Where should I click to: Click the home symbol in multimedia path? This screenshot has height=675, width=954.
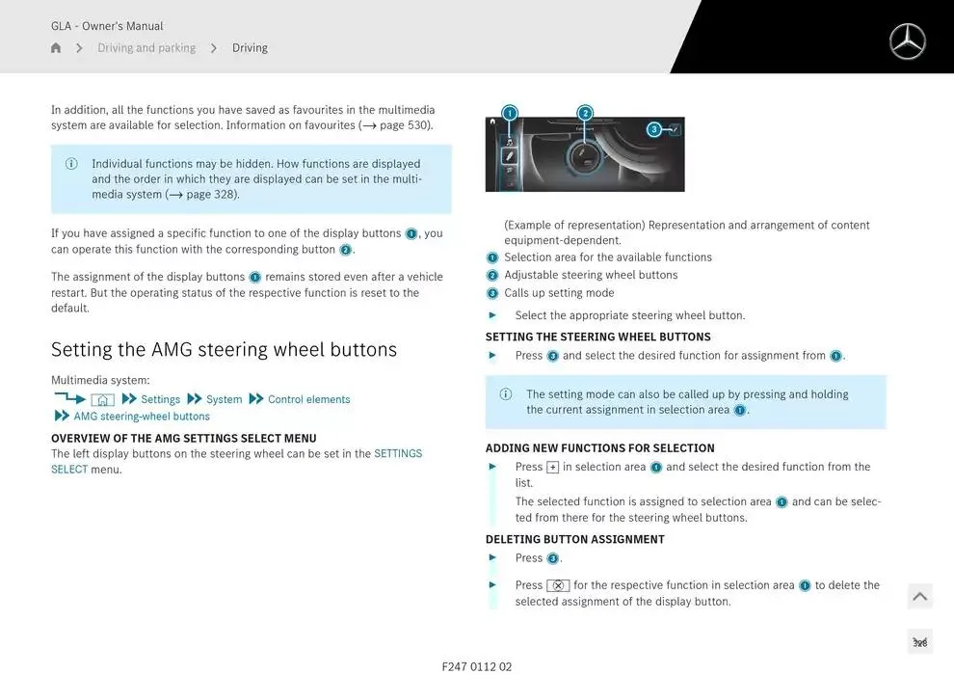(x=102, y=400)
